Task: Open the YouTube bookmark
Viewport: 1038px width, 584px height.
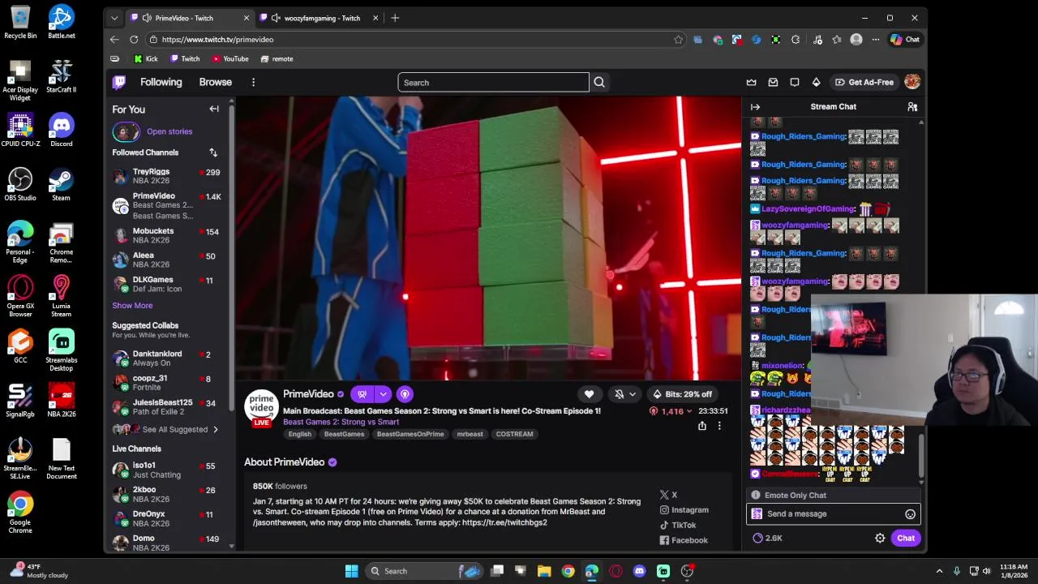Action: pos(230,58)
